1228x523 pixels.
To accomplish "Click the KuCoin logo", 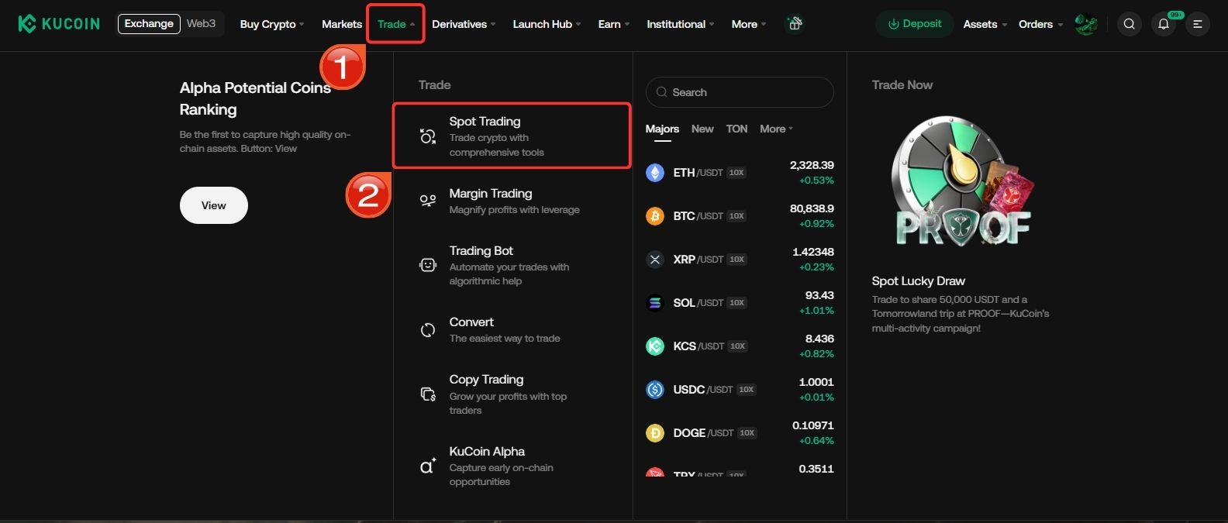I will [59, 24].
